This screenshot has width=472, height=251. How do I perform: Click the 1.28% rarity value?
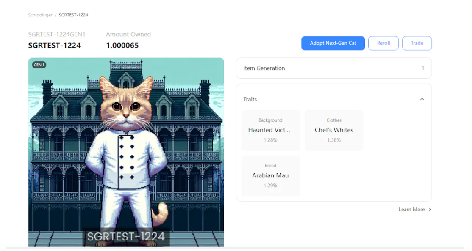coord(270,140)
